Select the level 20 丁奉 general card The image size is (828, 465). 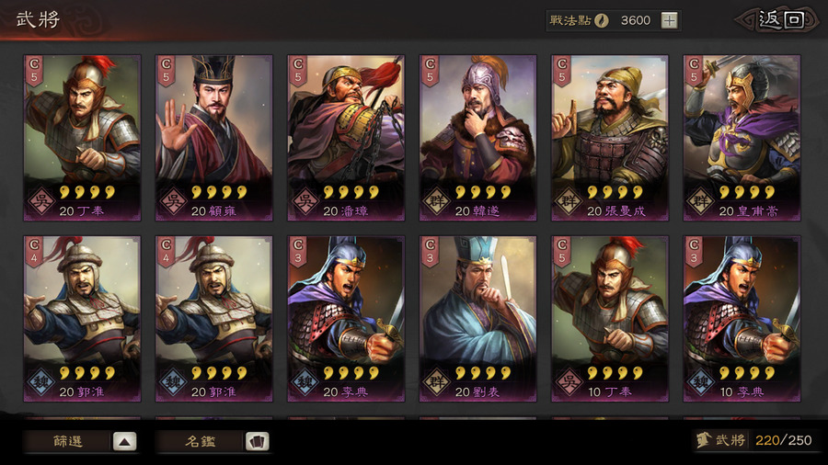[82, 138]
